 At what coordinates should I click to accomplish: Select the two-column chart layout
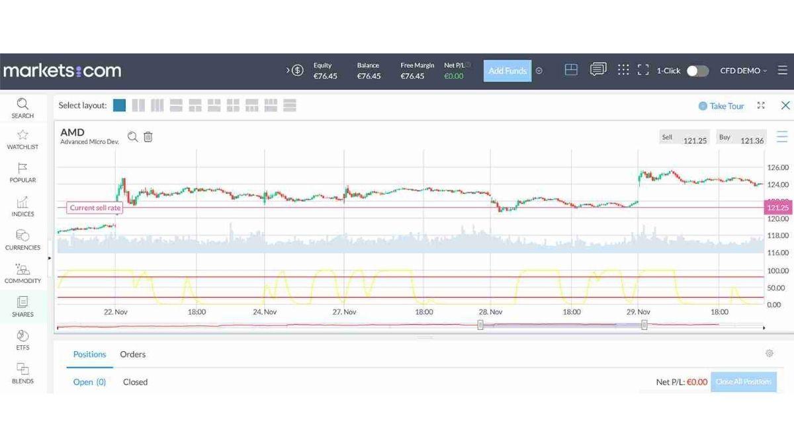pyautogui.click(x=138, y=105)
